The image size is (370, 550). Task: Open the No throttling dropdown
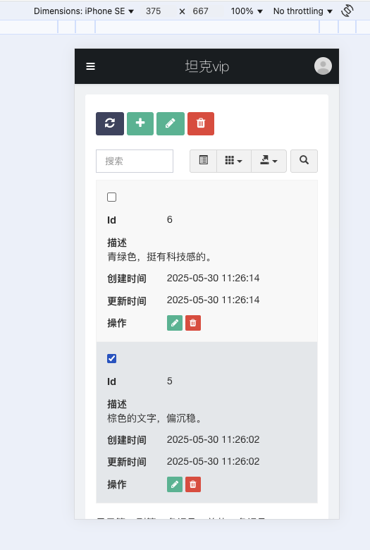[302, 11]
